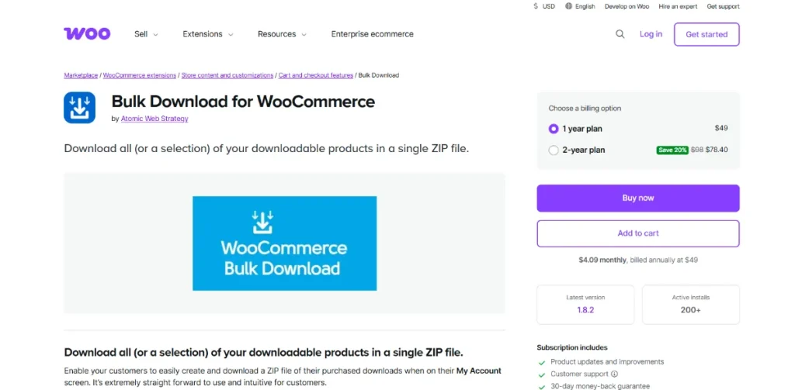Viewport: 795px width, 390px height.
Task: Expand the Sell dropdown menu
Action: (146, 34)
